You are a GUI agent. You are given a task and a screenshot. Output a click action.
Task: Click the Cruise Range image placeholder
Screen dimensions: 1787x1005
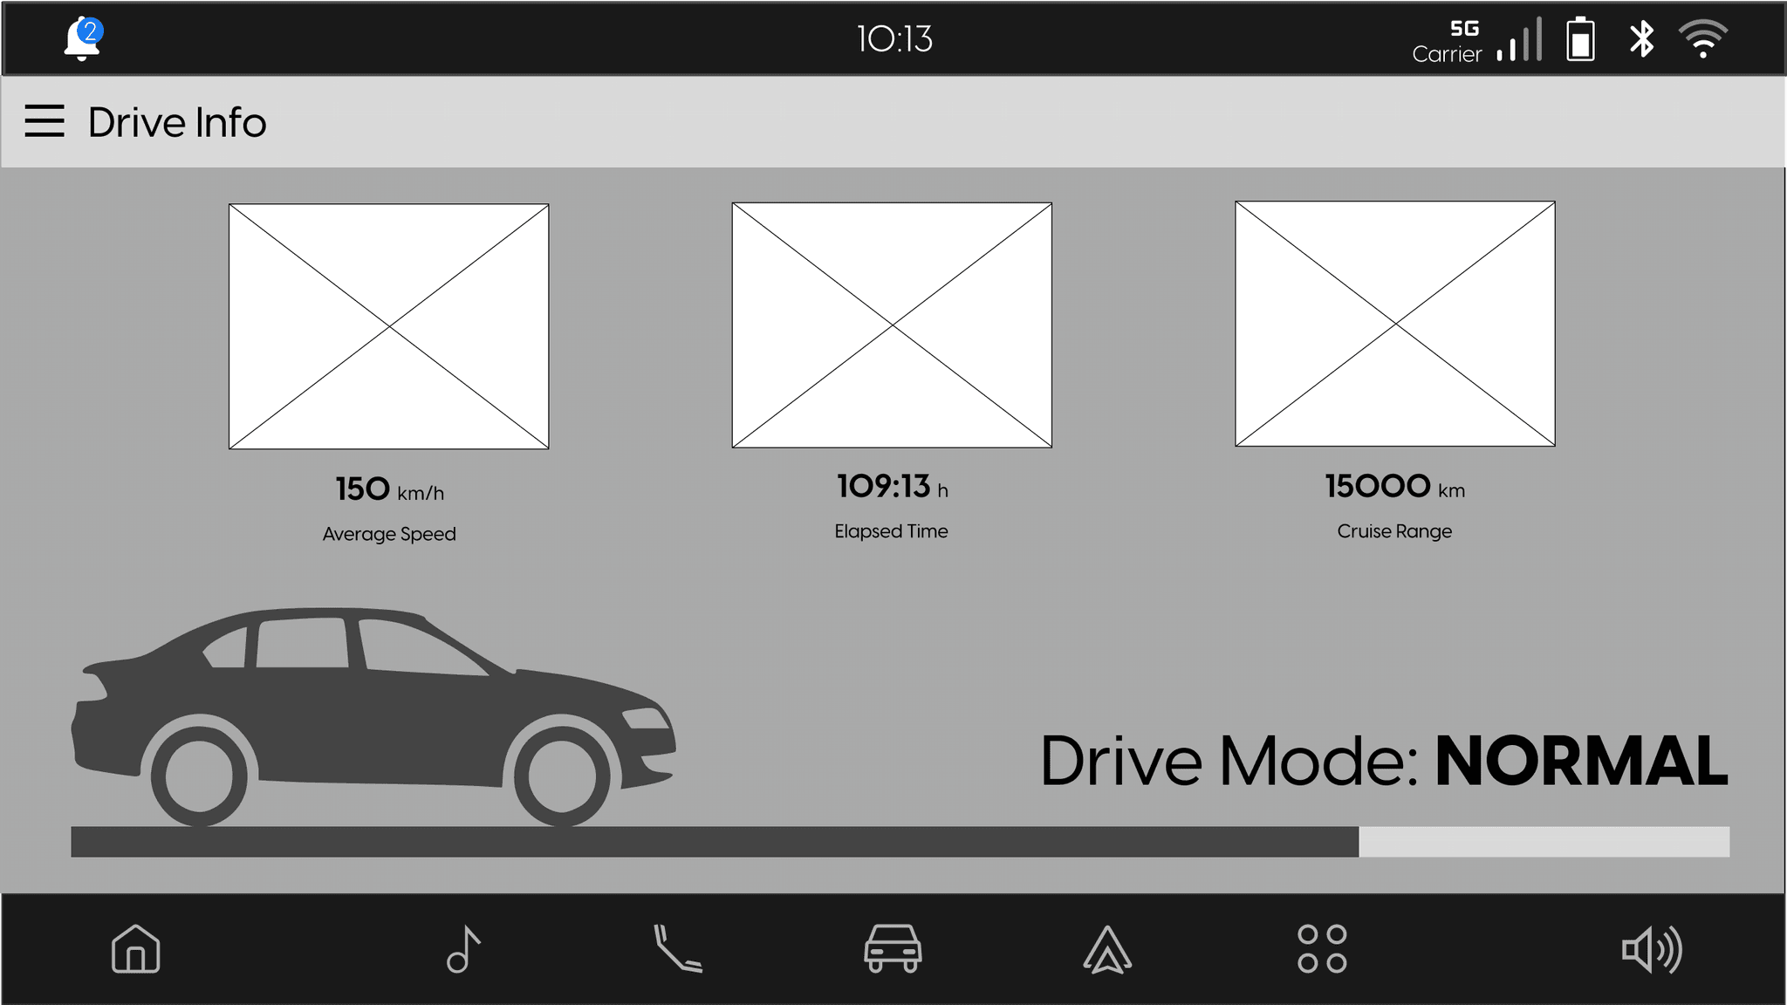pos(1394,324)
